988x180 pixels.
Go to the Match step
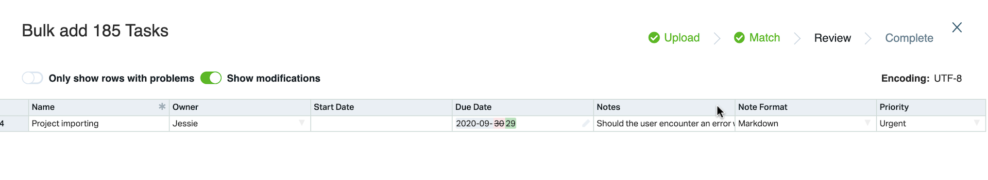[x=765, y=38]
